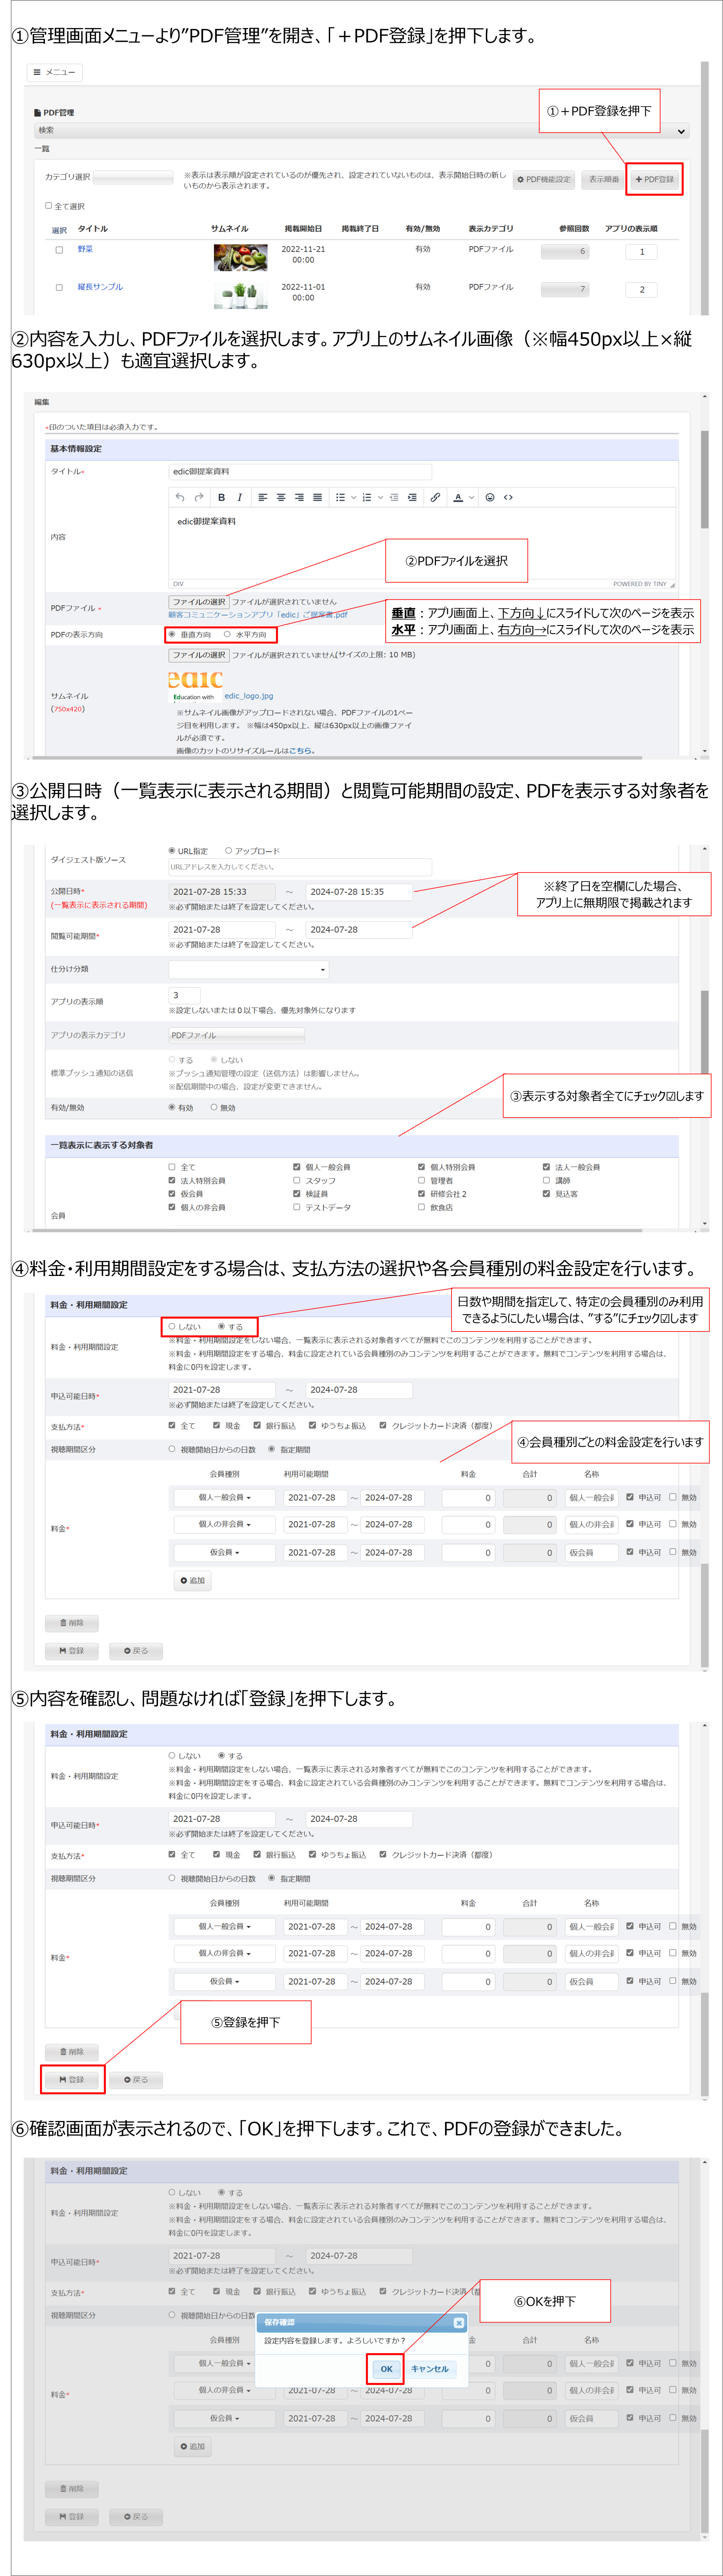
Task: Insert a numbered list in the editor
Action: click(367, 497)
